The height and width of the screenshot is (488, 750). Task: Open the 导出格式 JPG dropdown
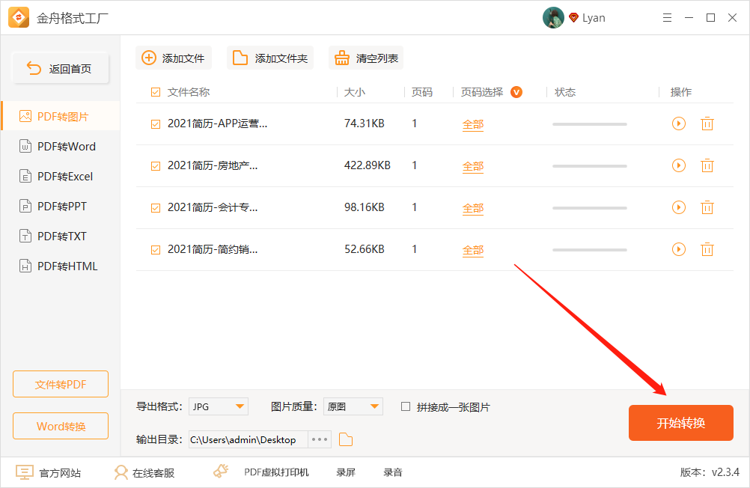coord(218,406)
